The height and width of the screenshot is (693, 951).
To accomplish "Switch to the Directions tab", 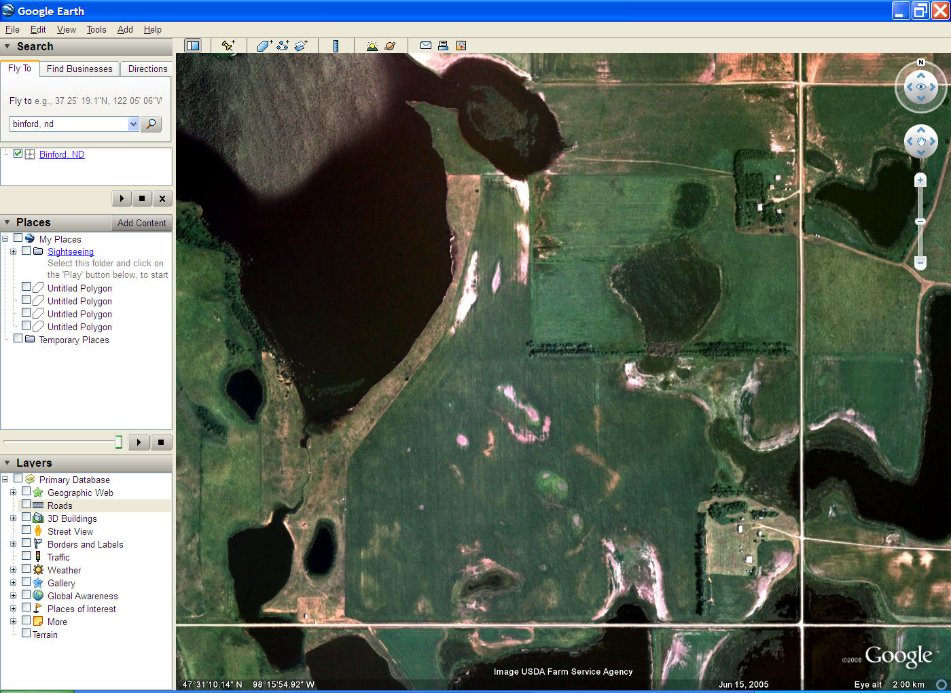I will (x=147, y=69).
